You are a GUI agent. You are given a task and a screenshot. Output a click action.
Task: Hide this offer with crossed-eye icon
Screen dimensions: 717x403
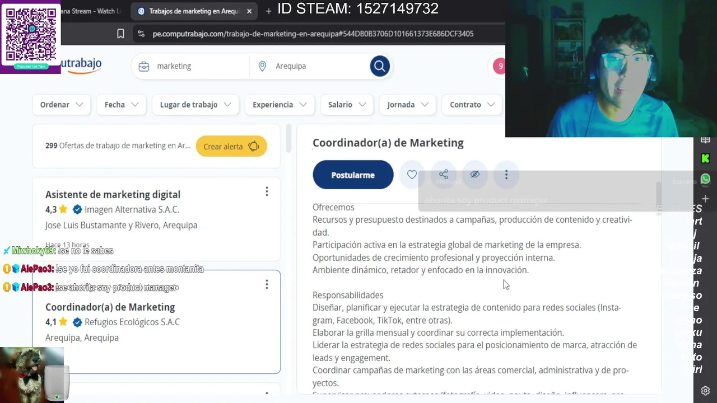tap(475, 175)
